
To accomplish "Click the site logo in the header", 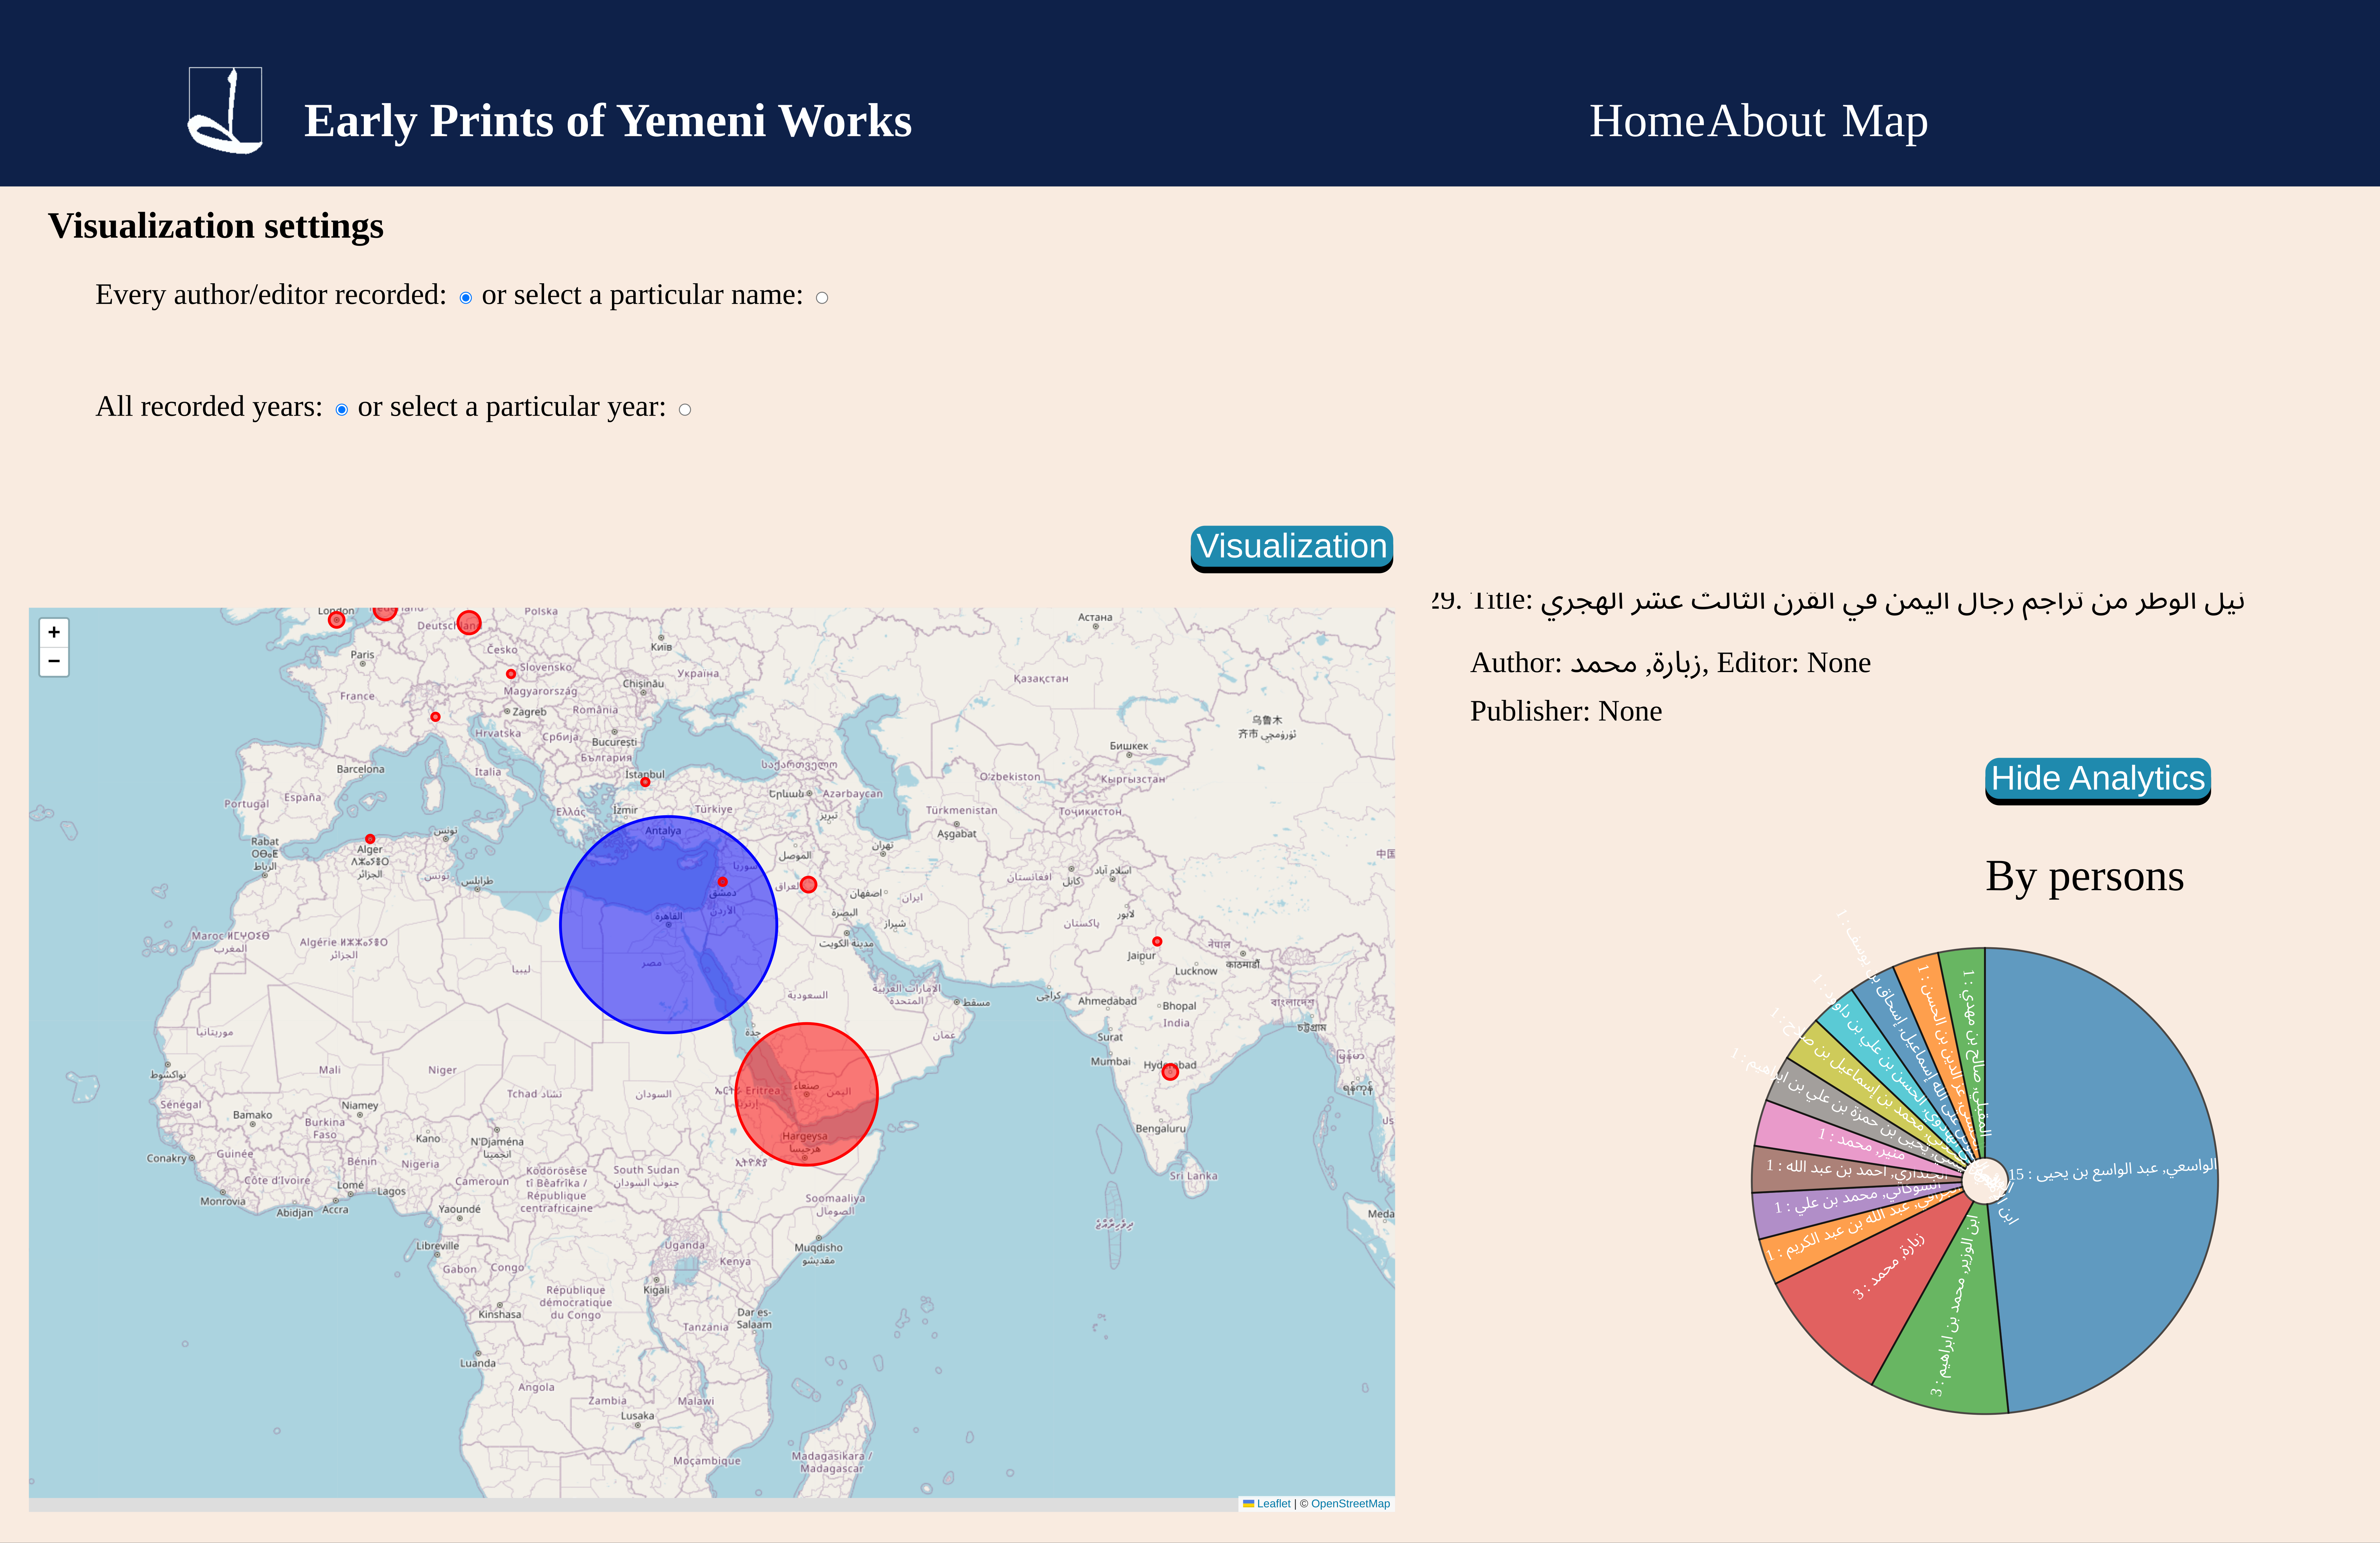I will pyautogui.click(x=225, y=110).
